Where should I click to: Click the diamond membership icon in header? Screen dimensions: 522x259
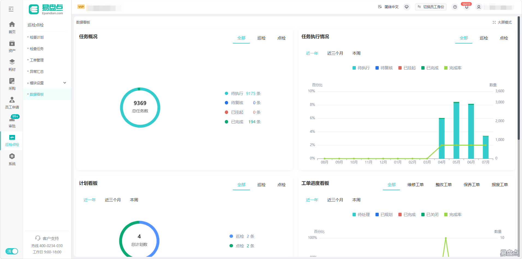(x=407, y=7)
